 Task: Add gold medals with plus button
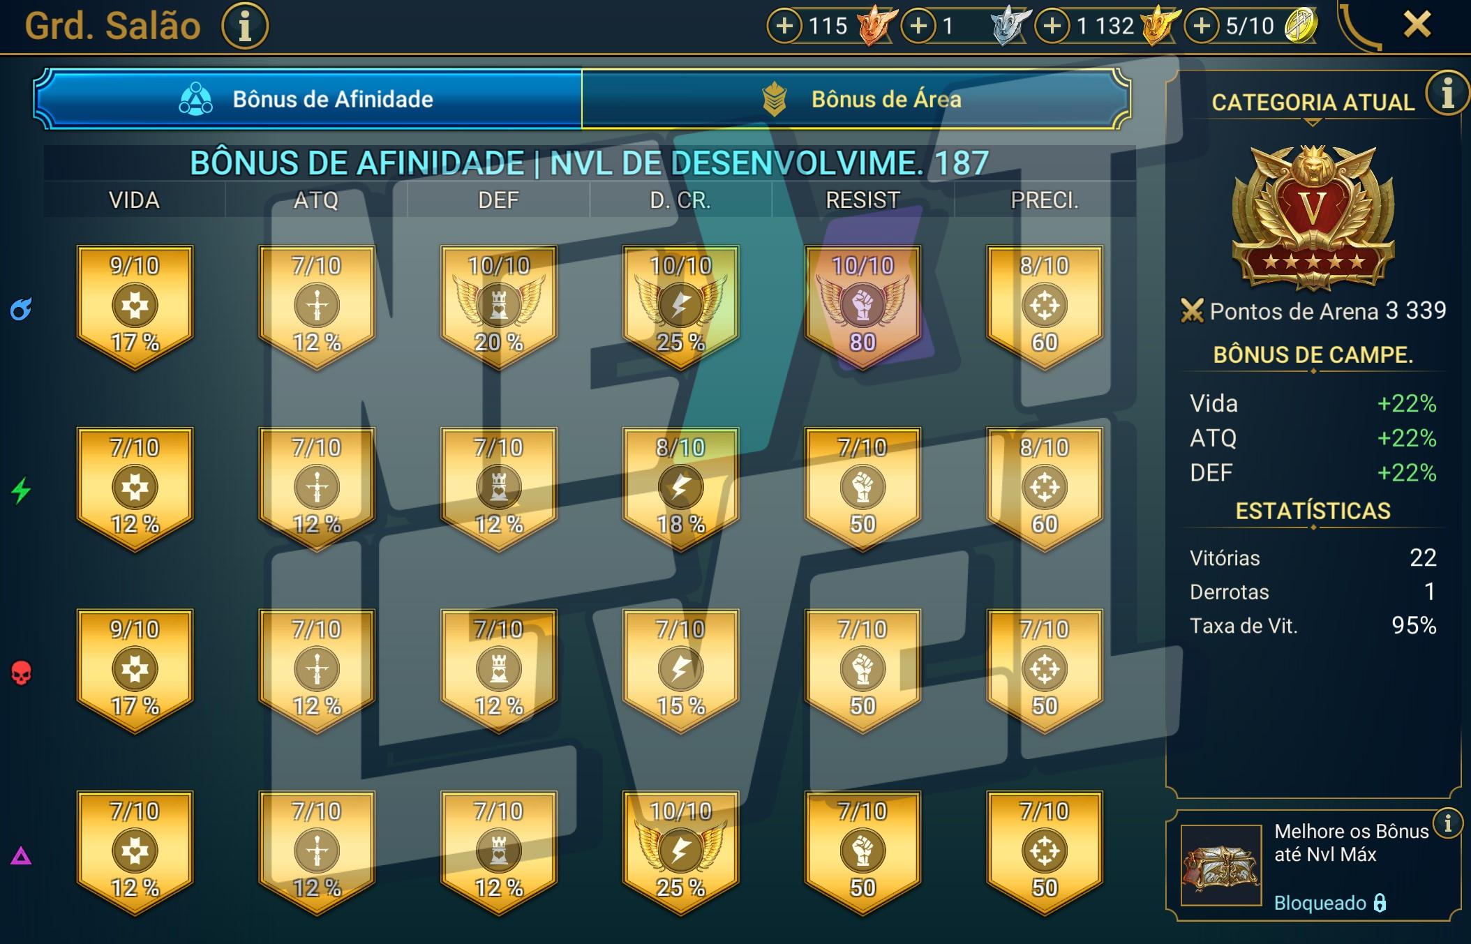pyautogui.click(x=1052, y=26)
